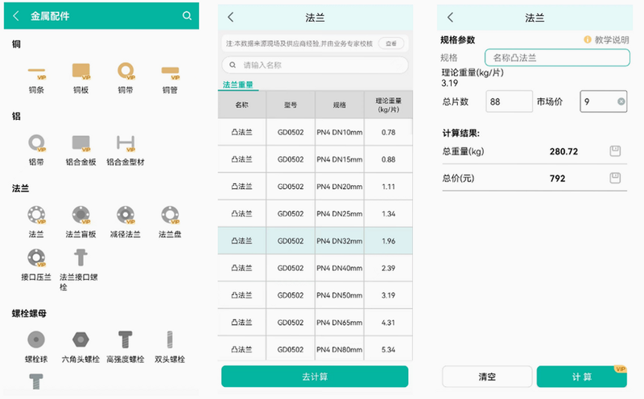Select the PN4 DN20mm row

(315, 187)
